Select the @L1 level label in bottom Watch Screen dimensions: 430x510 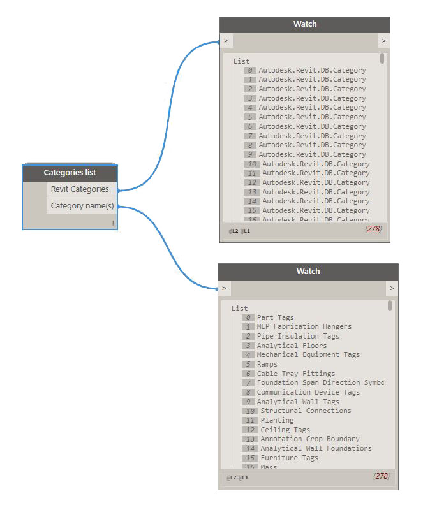(x=244, y=477)
